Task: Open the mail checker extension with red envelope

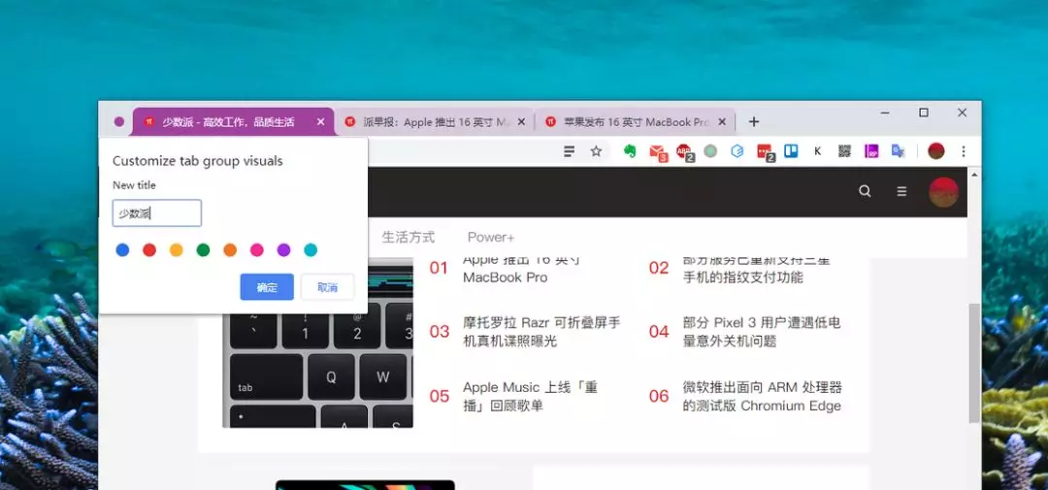Action: [657, 151]
